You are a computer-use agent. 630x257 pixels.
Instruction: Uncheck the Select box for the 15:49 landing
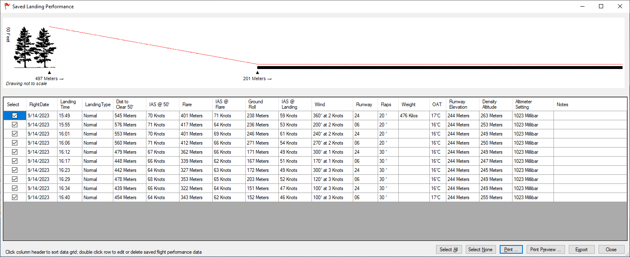pyautogui.click(x=15, y=116)
